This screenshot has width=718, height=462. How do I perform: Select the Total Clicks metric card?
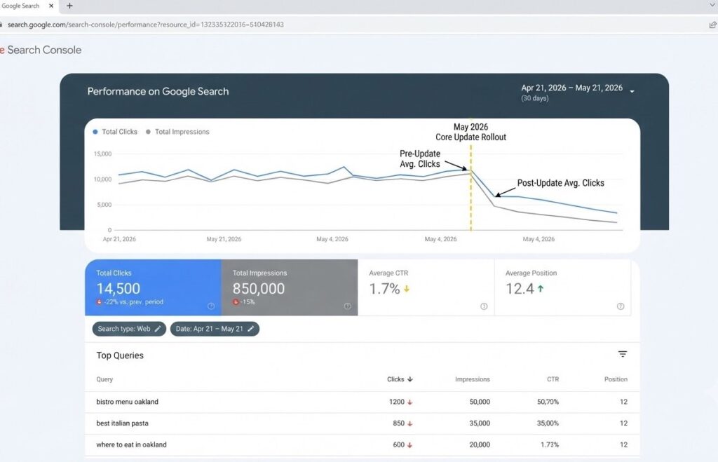[153, 287]
